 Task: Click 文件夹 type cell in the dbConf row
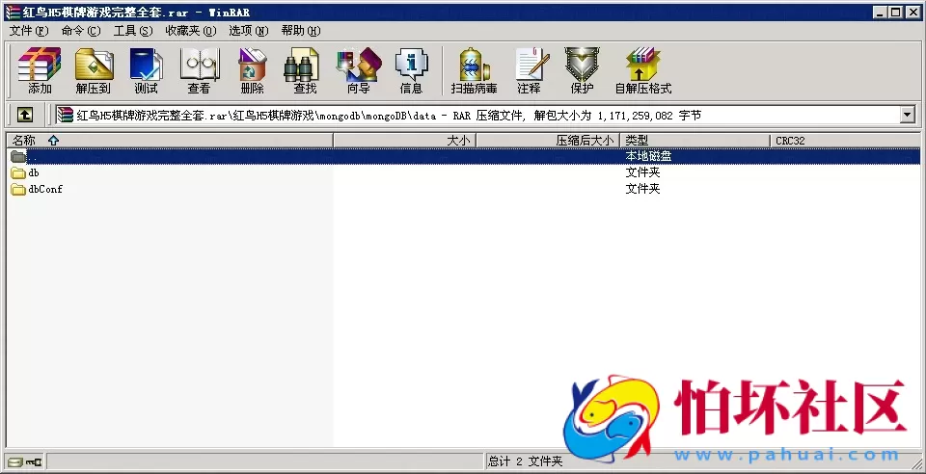[x=642, y=189]
